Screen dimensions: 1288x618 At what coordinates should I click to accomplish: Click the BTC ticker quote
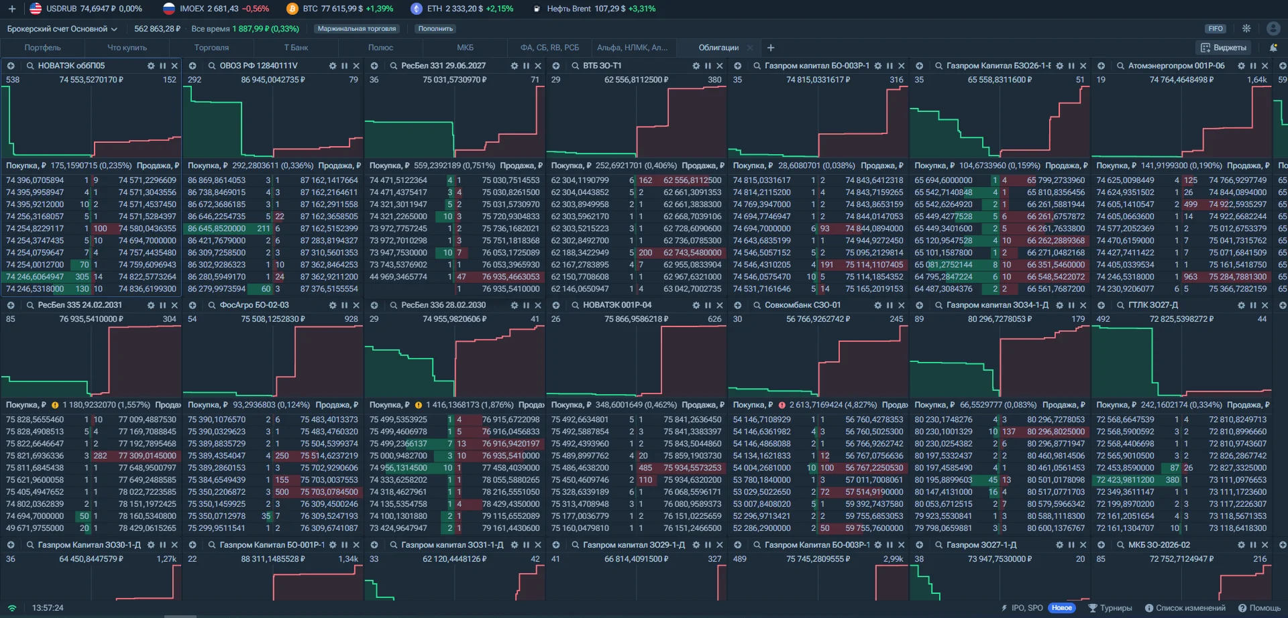point(340,9)
